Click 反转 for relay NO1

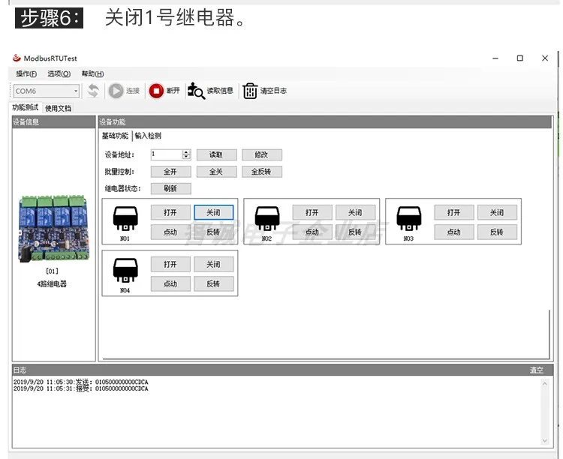click(x=214, y=232)
